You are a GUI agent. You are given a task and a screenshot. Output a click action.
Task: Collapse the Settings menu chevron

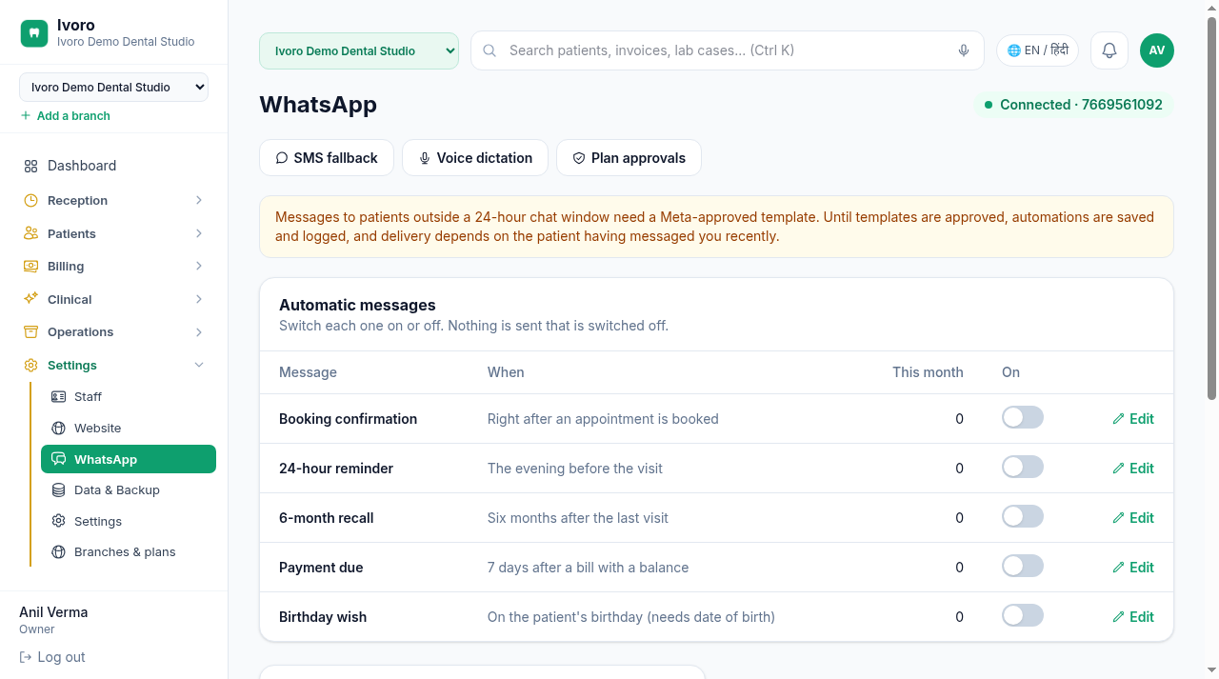199,365
